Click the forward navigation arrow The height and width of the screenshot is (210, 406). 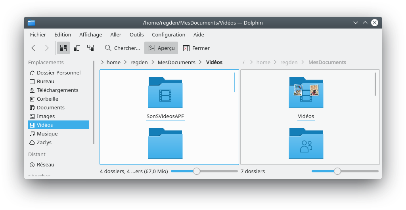[x=47, y=48]
